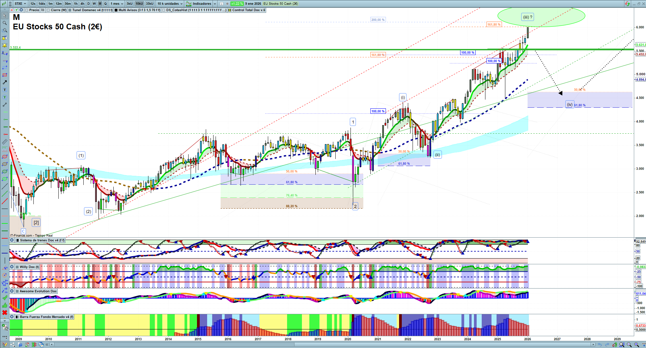
Task: Switch to the 4h timeframe
Action: pyautogui.click(x=82, y=4)
